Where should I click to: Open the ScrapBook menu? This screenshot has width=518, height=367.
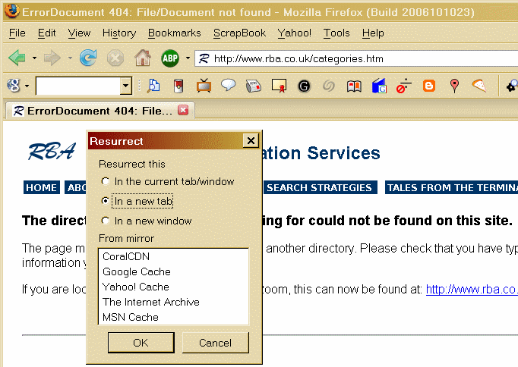coord(239,33)
